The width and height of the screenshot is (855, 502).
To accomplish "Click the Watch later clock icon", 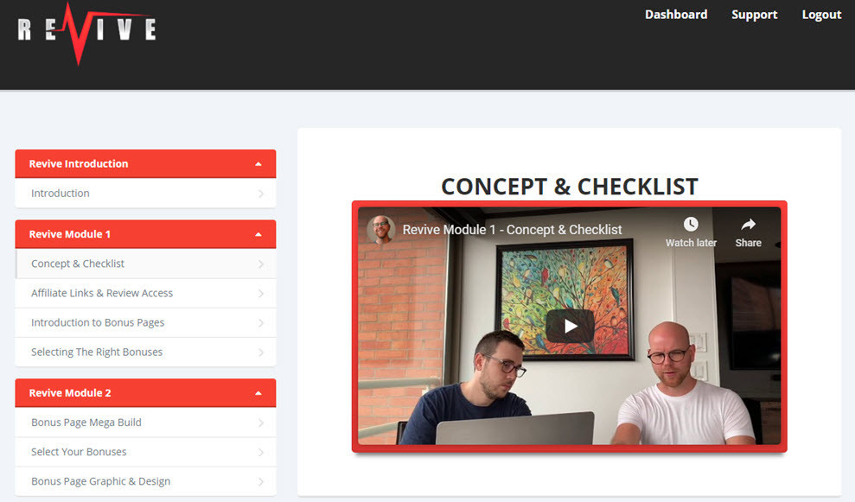I will point(691,224).
